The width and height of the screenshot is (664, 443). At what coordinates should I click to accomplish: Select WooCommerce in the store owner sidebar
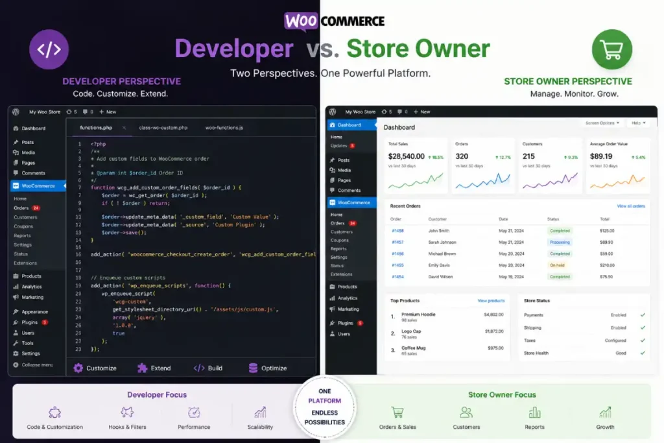pyautogui.click(x=351, y=202)
